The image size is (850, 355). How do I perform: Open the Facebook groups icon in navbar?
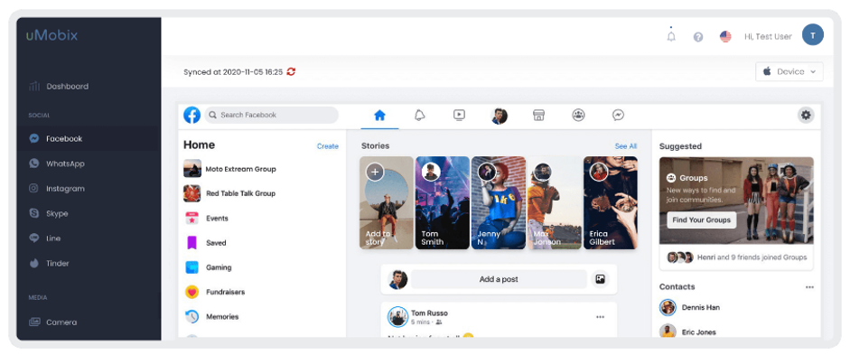(x=578, y=115)
